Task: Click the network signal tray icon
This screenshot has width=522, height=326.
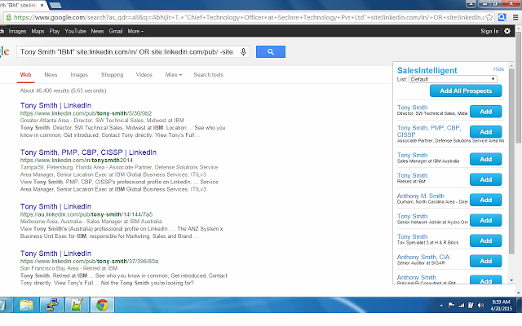Action: point(461,305)
